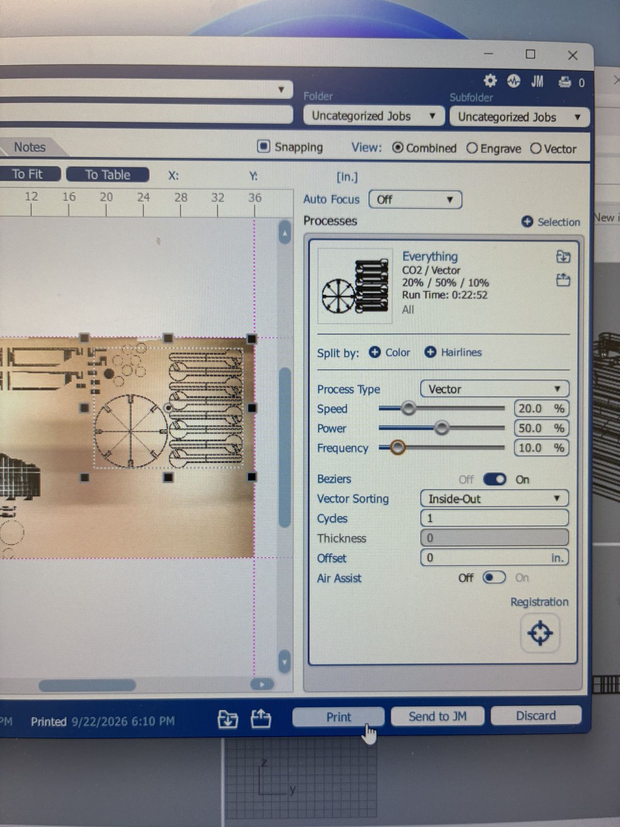
Task: Adjust the Power slider handle
Action: 441,428
